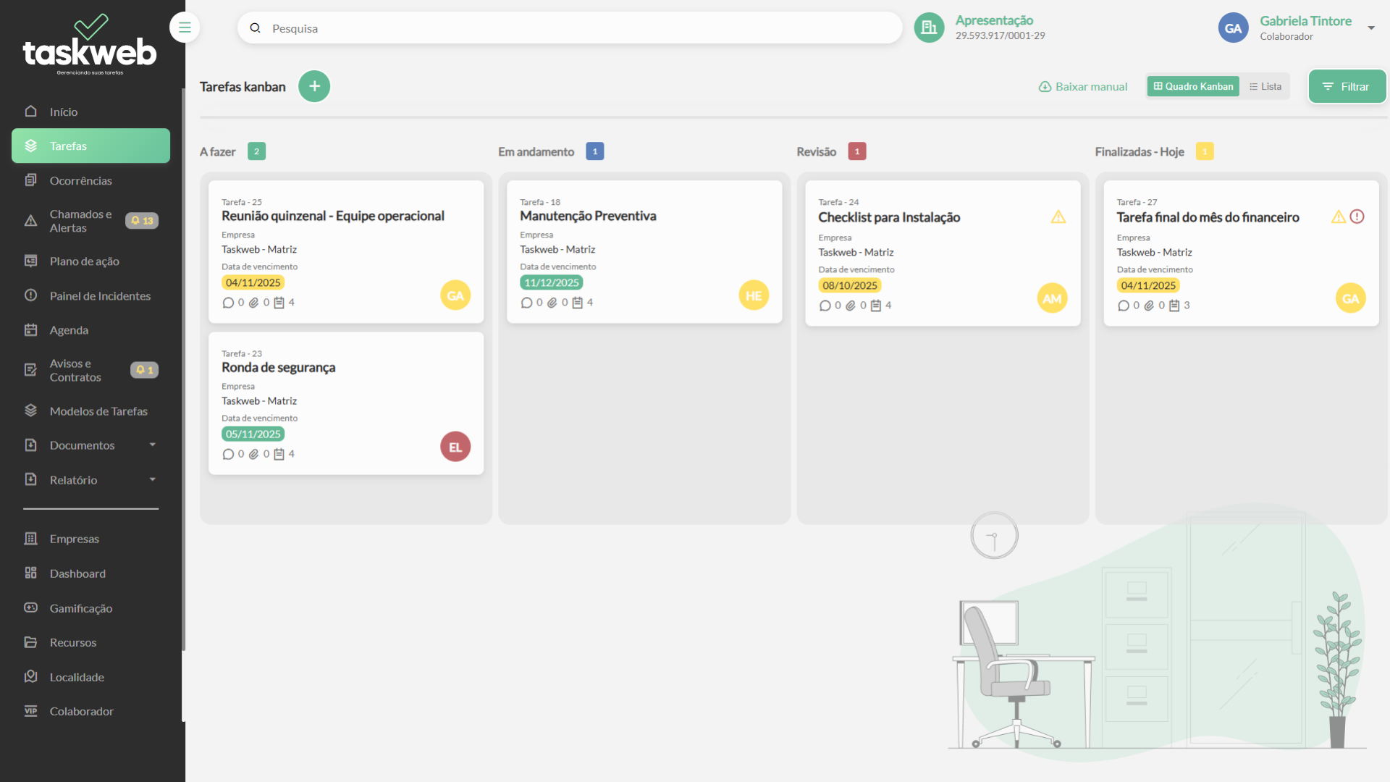Click the GA user avatar in header
Viewport: 1390px width, 782px height.
(1233, 28)
